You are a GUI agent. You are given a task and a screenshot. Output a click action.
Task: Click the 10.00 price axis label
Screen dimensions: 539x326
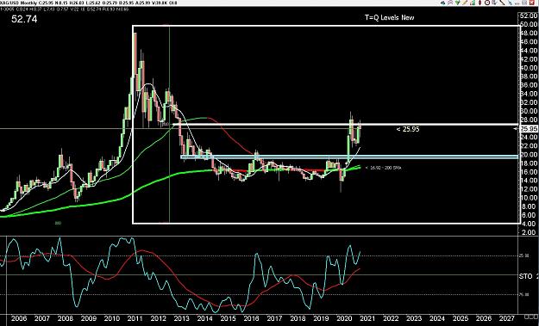(530, 198)
